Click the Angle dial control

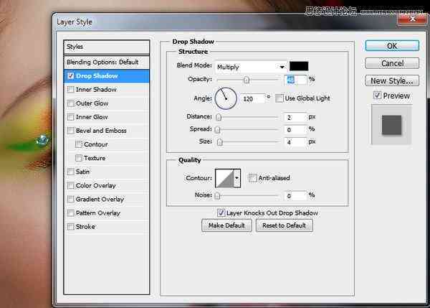226,98
